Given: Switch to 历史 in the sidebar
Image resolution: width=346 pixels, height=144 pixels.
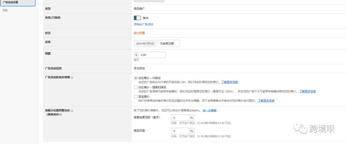Looking at the screenshot, I should click(5, 11).
